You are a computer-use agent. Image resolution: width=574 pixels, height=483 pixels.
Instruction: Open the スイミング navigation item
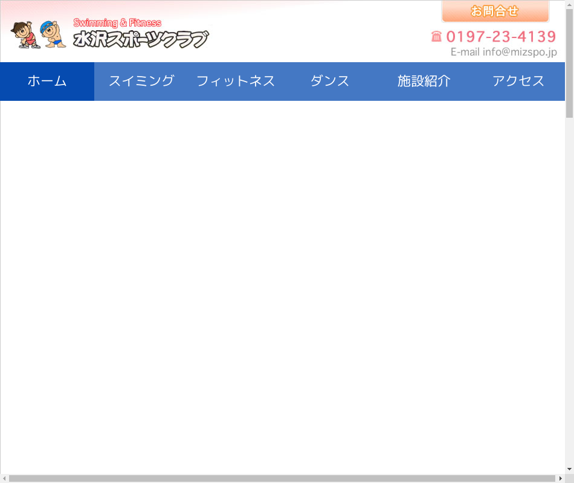point(141,82)
